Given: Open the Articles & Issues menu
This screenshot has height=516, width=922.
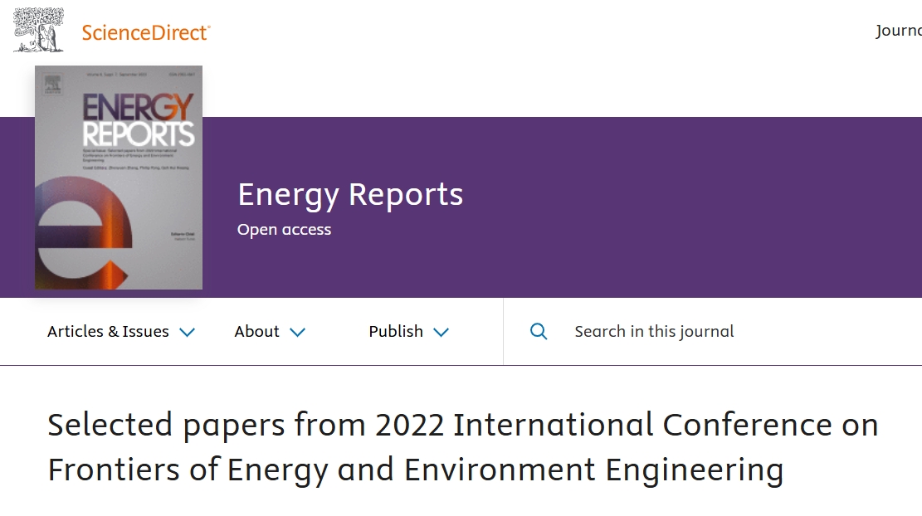Looking at the screenshot, I should [x=108, y=332].
